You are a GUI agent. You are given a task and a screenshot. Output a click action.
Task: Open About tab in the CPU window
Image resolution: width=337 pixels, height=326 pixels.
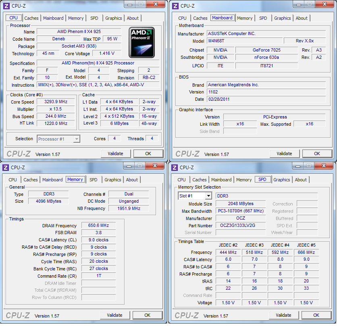133,18
